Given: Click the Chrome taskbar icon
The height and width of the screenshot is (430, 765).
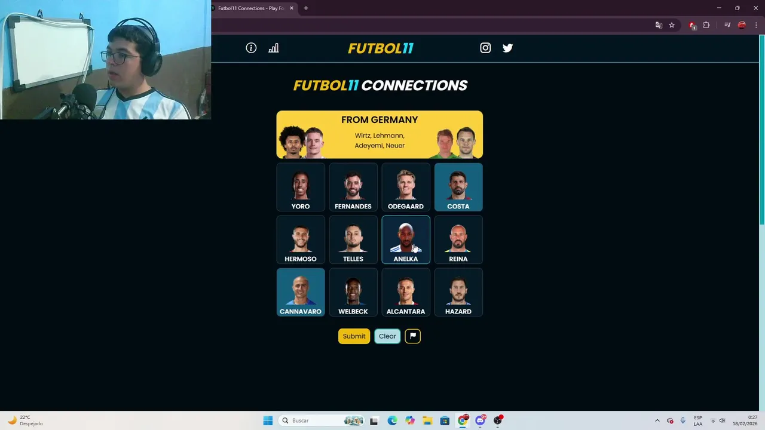Looking at the screenshot, I should (463, 420).
